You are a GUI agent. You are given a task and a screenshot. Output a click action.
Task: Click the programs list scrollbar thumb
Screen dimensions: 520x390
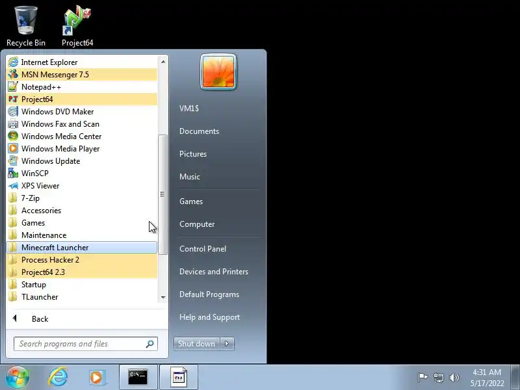[x=162, y=194]
